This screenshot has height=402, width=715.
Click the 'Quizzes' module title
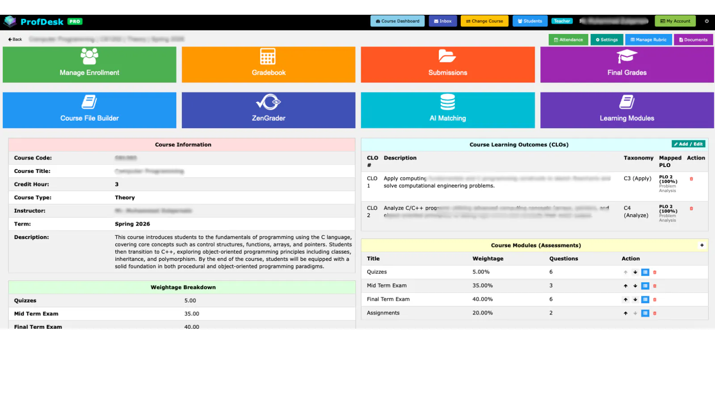tap(377, 272)
